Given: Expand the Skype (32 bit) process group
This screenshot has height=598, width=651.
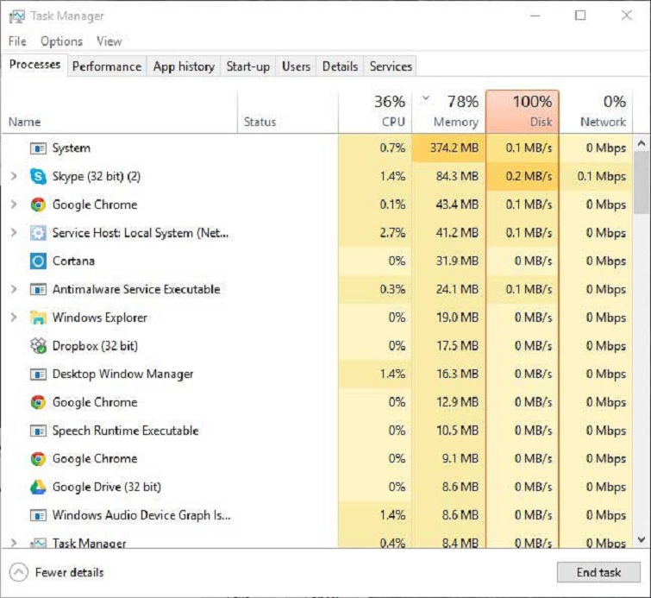Looking at the screenshot, I should click(x=13, y=177).
